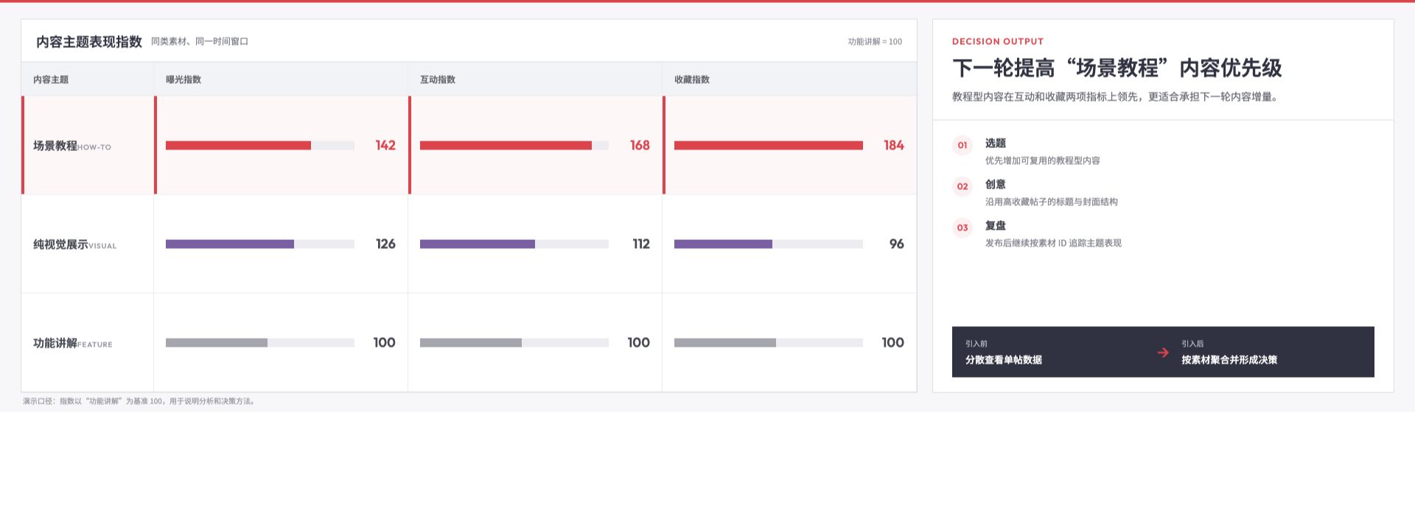Click the value 184 in 场景教程 row
Screen dimensions: 1415x508
tap(894, 146)
